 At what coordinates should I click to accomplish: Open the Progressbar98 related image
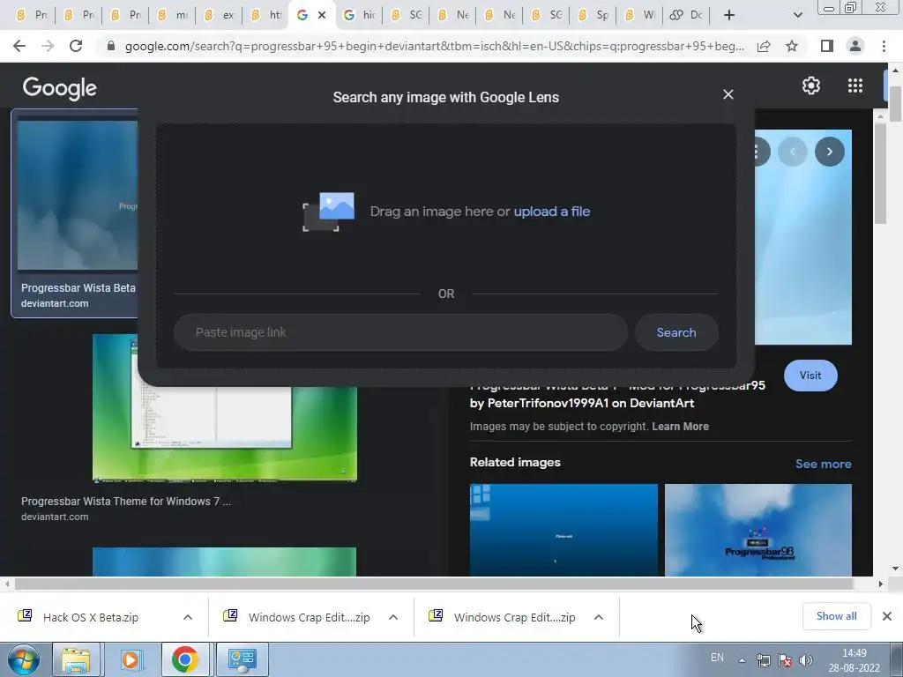coord(757,530)
